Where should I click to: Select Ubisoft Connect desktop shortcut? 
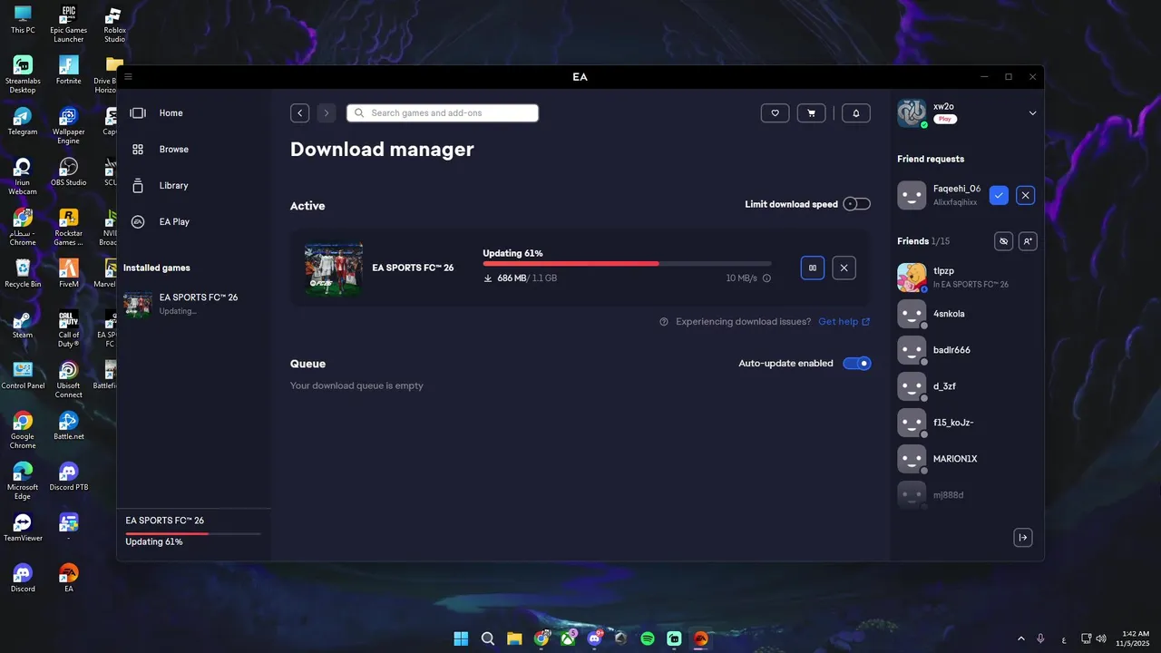point(68,380)
